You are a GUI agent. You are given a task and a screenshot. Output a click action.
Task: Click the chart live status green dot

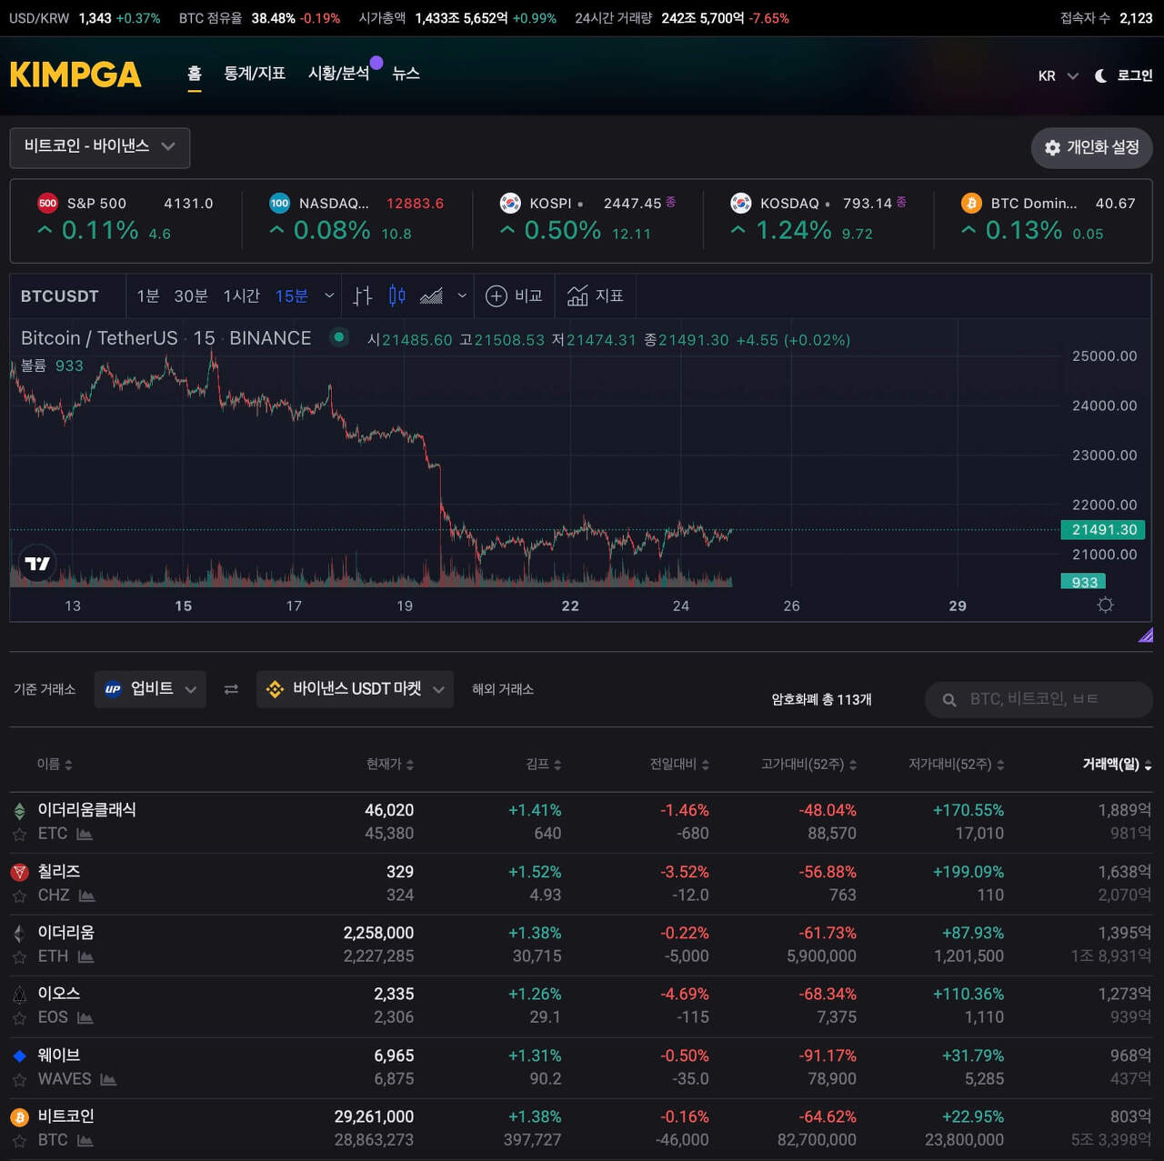tap(338, 337)
